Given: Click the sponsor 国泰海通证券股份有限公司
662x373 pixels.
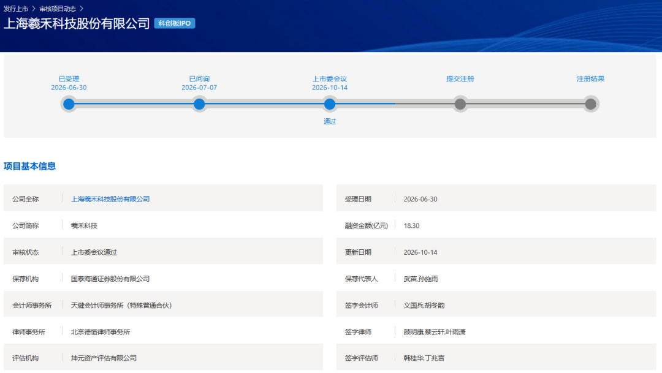Looking at the screenshot, I should point(110,279).
